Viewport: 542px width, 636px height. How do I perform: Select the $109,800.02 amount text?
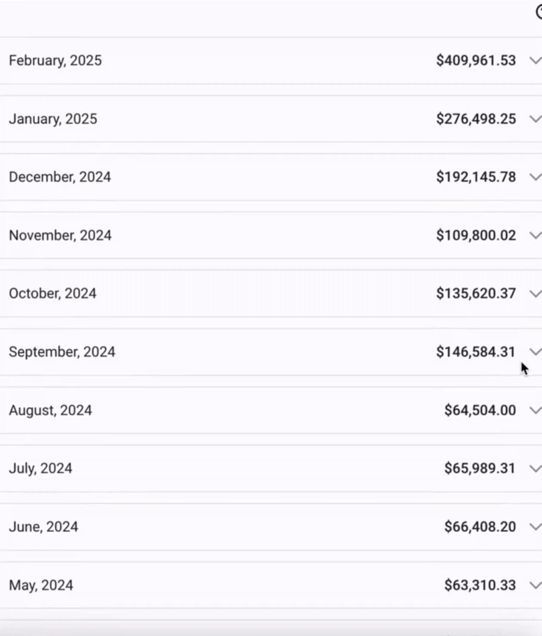coord(476,235)
